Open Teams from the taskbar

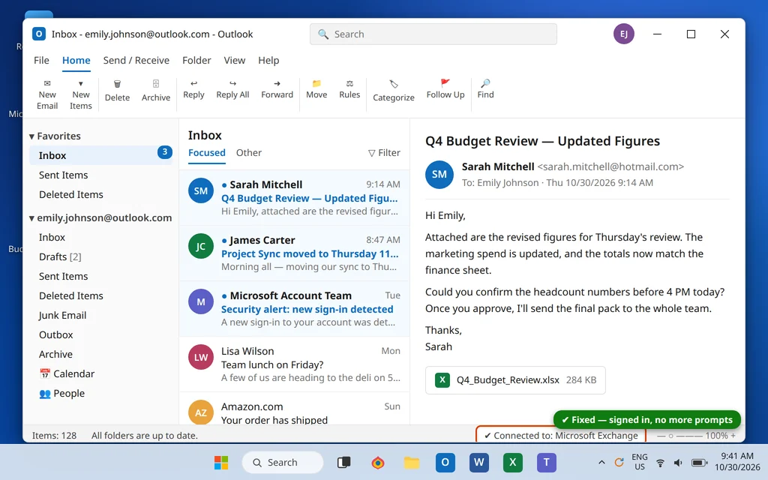click(x=547, y=462)
